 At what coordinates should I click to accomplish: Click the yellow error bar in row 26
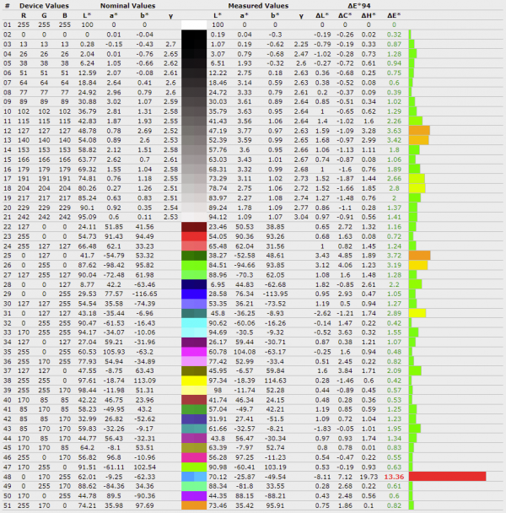coord(418,265)
